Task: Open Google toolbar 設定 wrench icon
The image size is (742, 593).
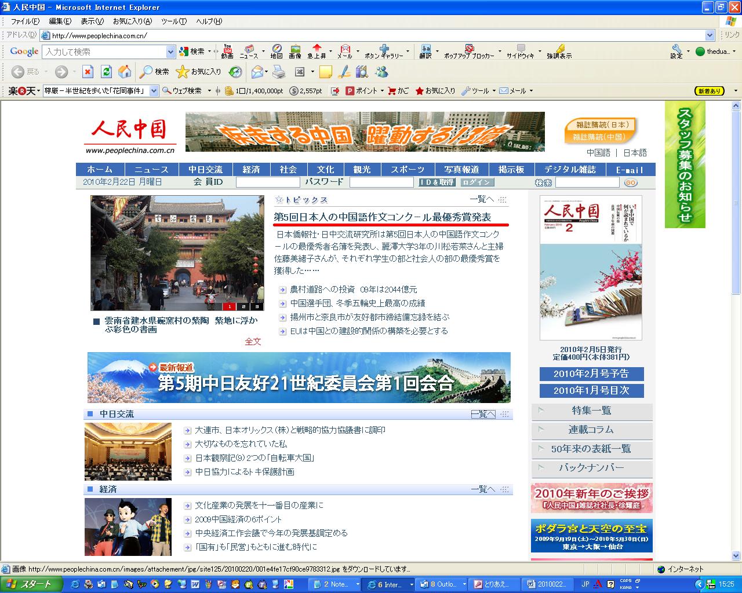Action: click(676, 52)
